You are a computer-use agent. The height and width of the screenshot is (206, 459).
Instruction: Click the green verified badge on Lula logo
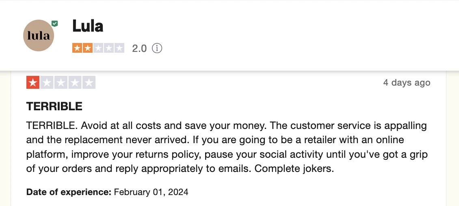54,24
